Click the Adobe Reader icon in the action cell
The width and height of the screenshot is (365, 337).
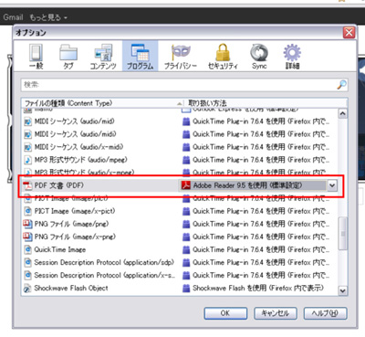pyautogui.click(x=186, y=185)
